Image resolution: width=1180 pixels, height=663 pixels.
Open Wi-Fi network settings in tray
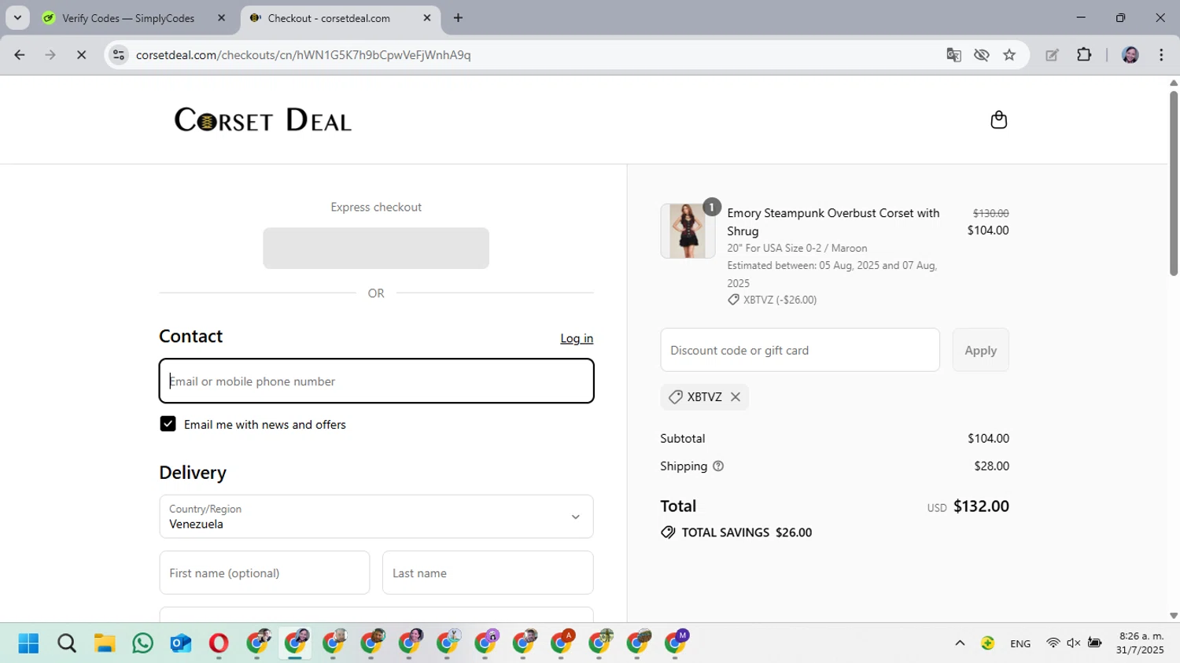point(1053,643)
